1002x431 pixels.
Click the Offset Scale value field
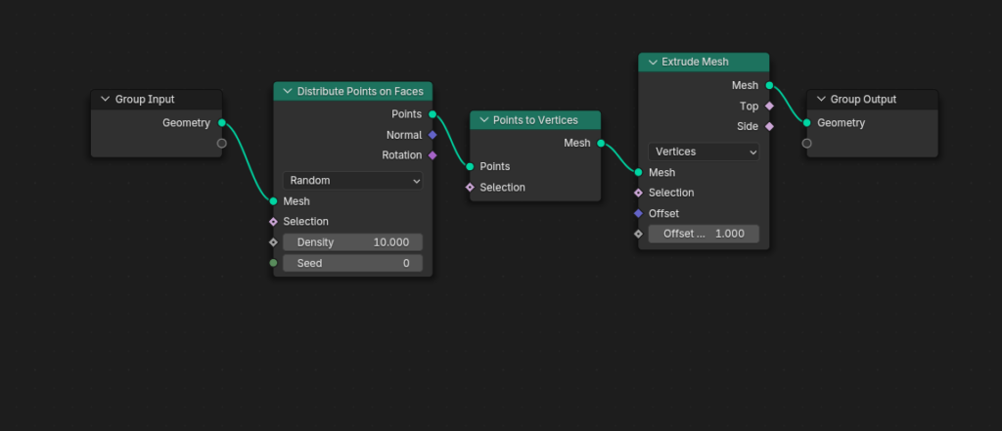704,234
